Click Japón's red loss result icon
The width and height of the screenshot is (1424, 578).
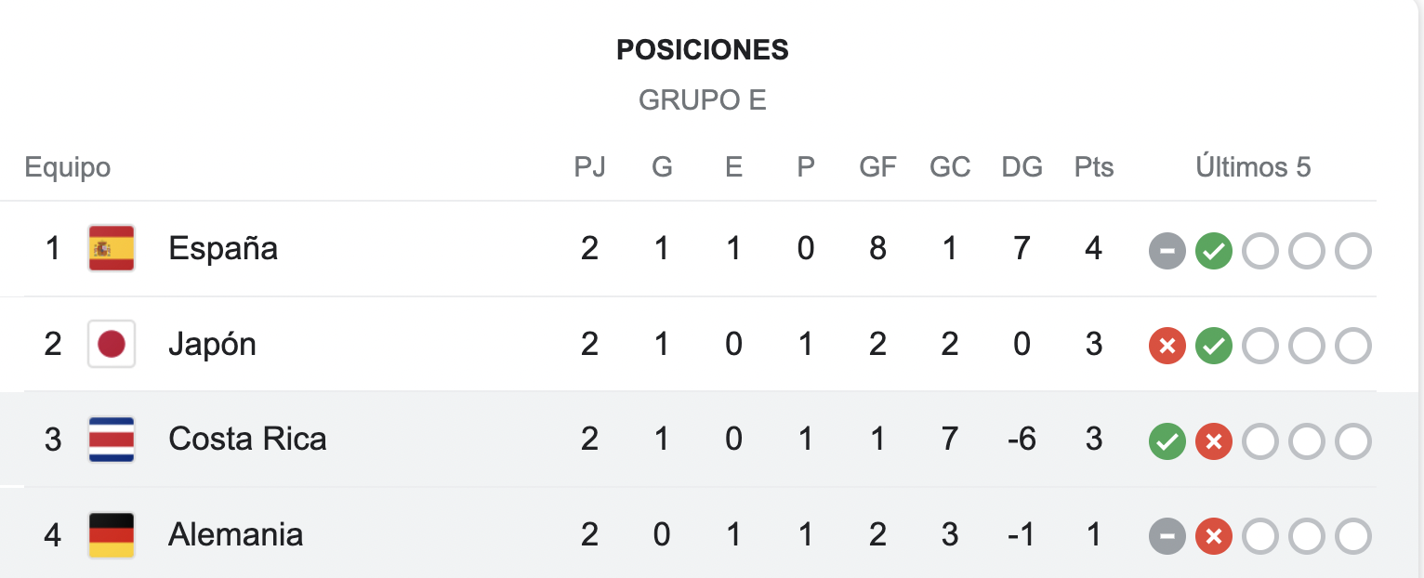1167,347
